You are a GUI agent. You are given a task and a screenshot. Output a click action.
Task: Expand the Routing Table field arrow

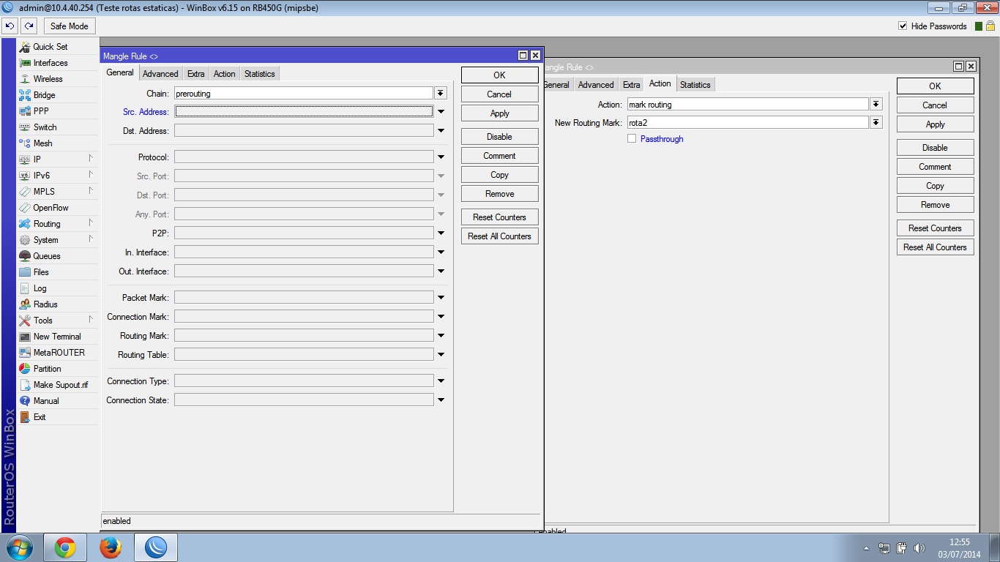click(441, 355)
